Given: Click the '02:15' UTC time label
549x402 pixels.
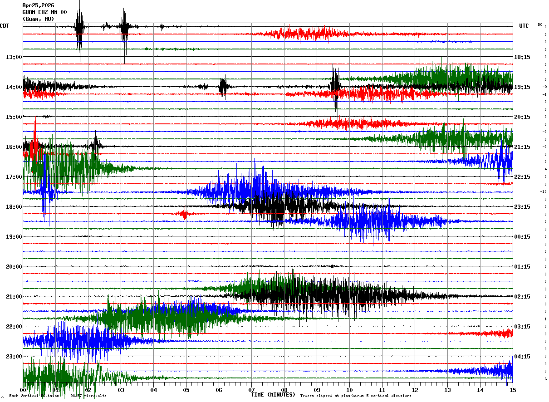Looking at the screenshot, I should (522, 297).
